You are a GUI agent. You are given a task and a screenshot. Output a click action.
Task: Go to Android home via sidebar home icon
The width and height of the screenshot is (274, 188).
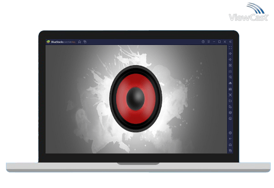230,145
